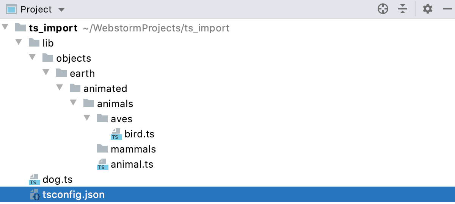Open the Project view dropdown arrow

click(61, 9)
